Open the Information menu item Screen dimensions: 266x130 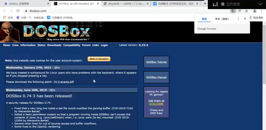pyautogui.click(x=28, y=45)
